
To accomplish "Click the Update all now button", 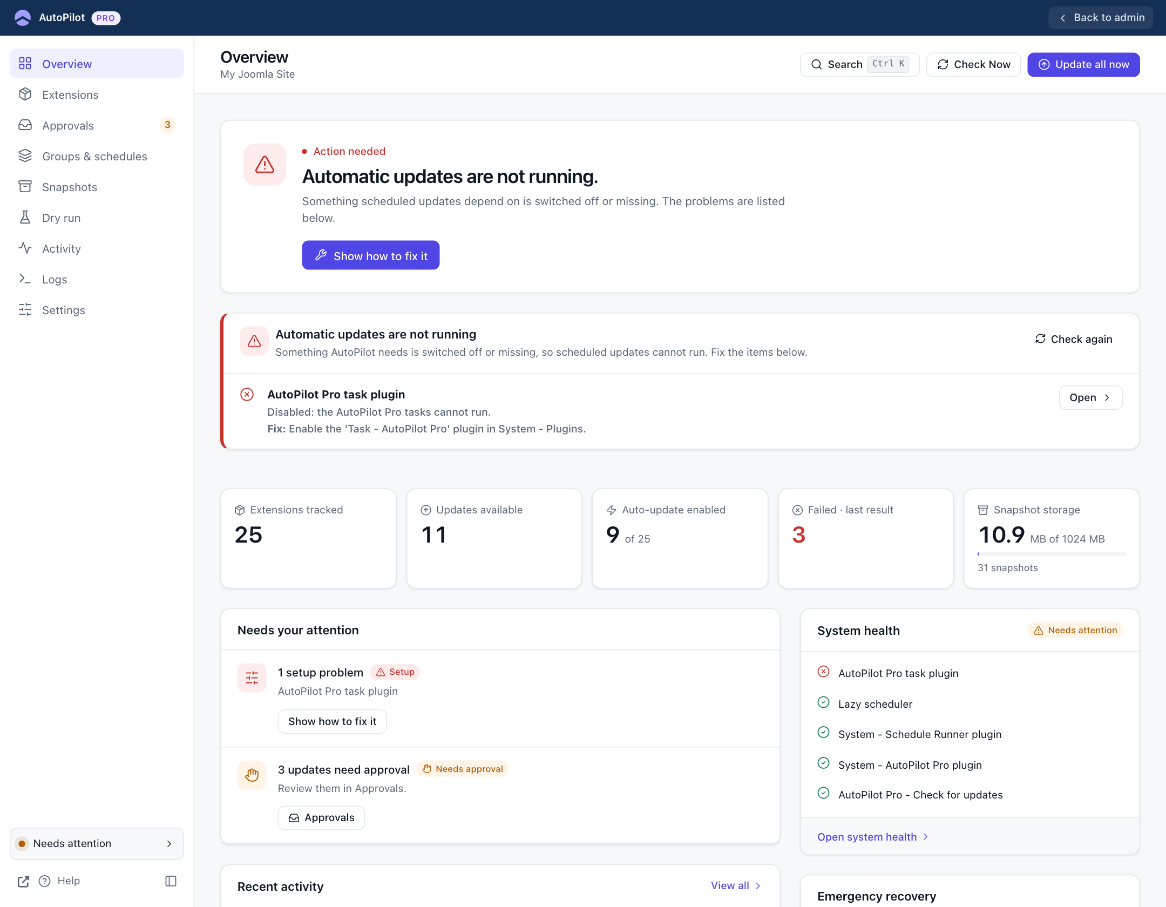I will tap(1083, 65).
